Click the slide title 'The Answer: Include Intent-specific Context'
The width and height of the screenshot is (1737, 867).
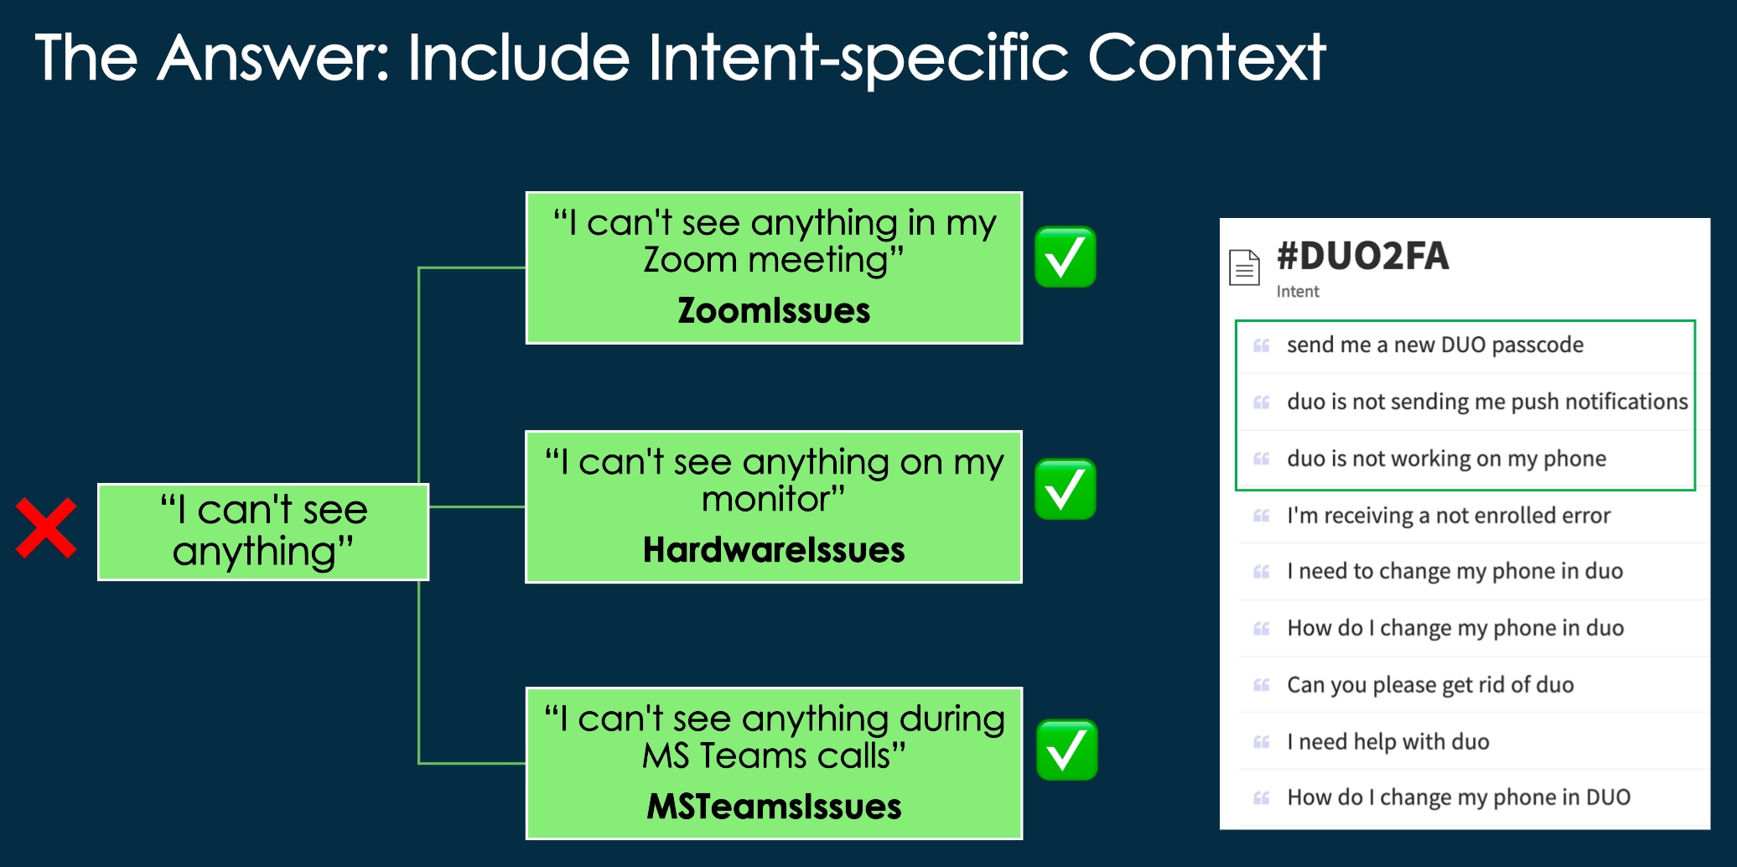point(680,57)
